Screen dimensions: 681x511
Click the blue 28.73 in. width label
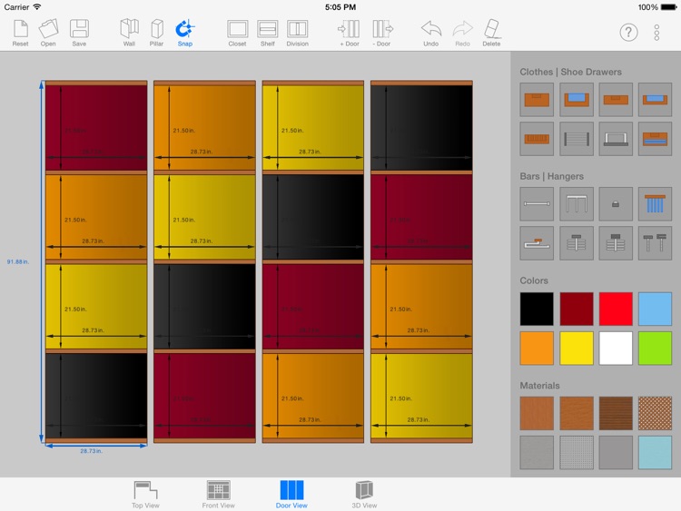click(91, 451)
